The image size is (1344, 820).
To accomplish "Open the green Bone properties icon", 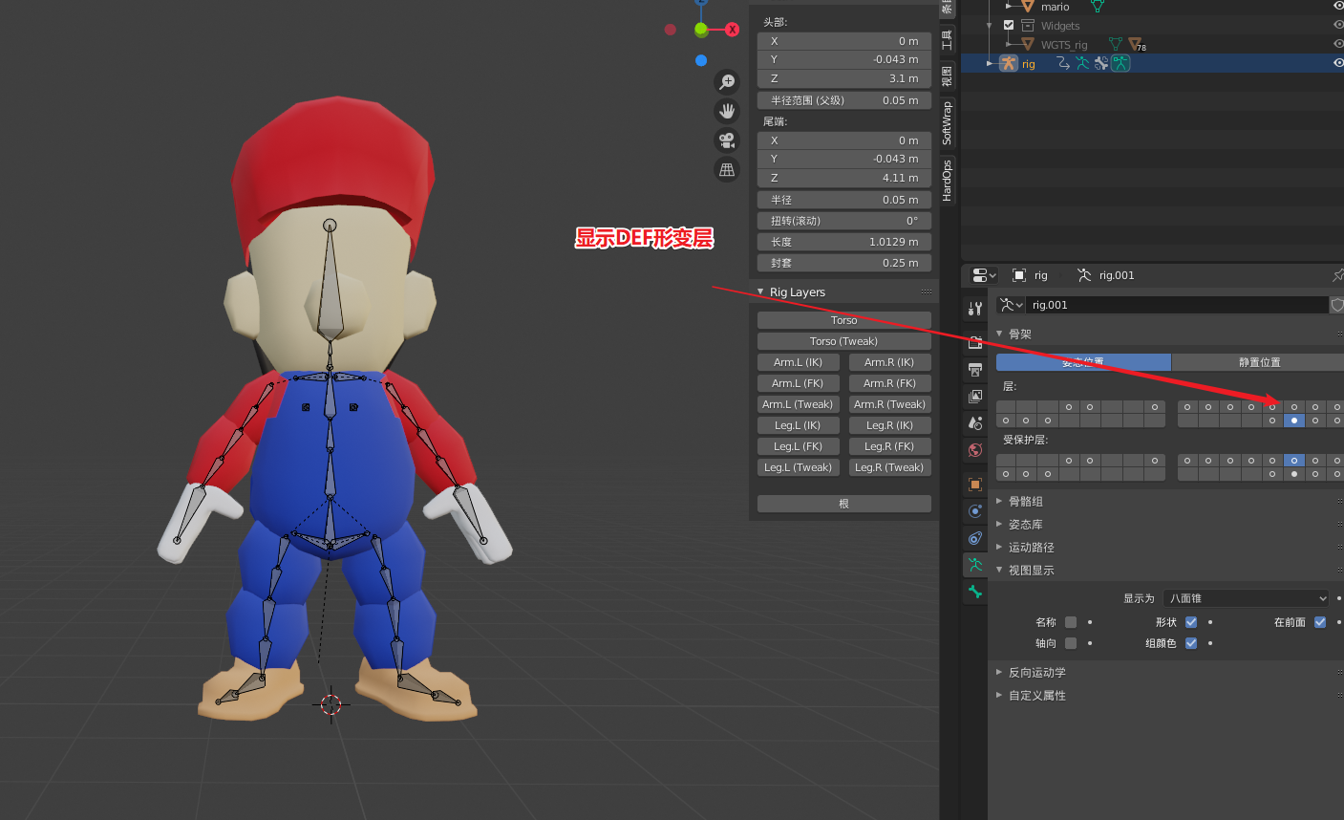I will 975,592.
